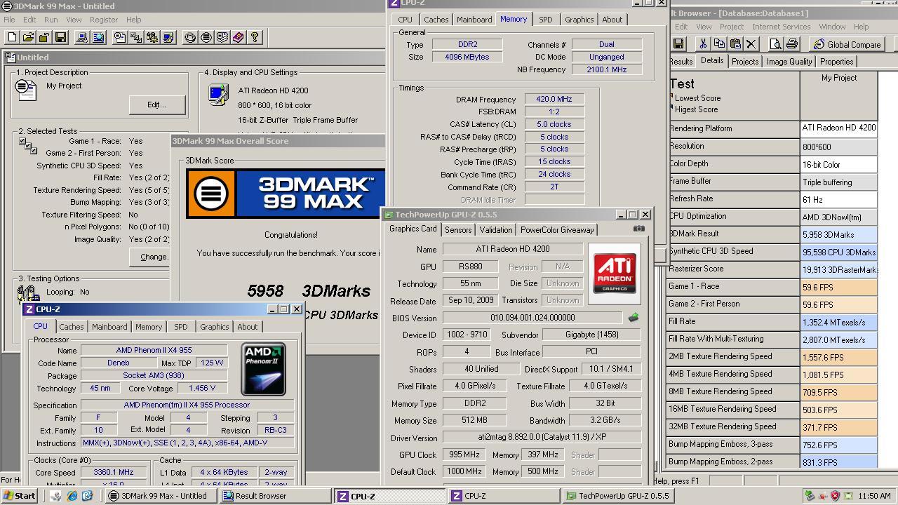Screen dimensions: 898x505
Task: Click the Core Speed 3360.1 MHz field
Action: click(x=113, y=473)
